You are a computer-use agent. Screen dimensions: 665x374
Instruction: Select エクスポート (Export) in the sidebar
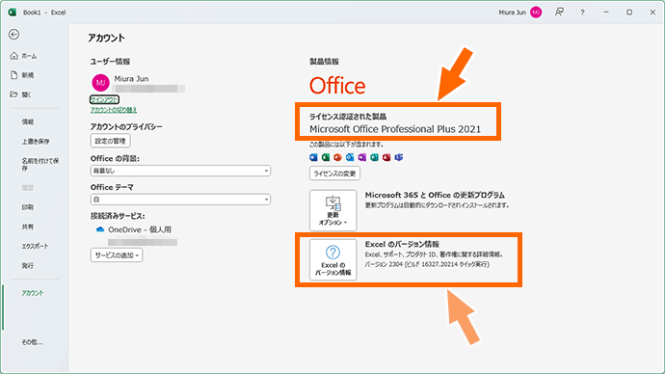pos(35,246)
